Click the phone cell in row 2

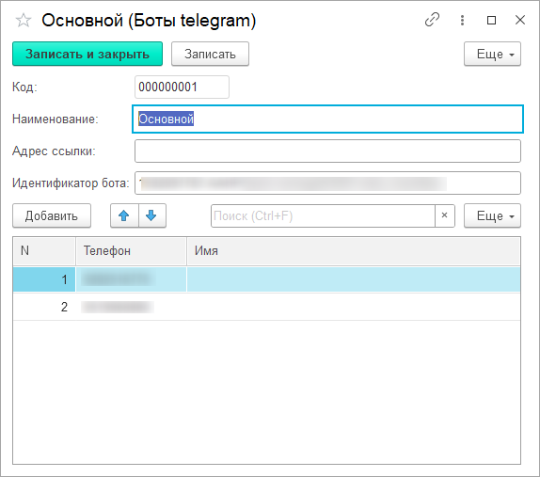(131, 307)
